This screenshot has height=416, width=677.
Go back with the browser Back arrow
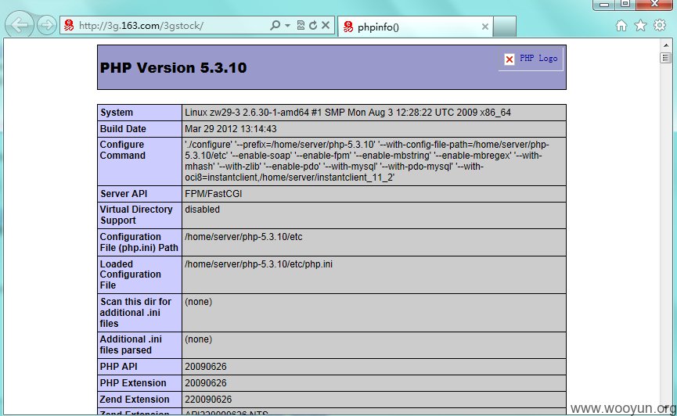pyautogui.click(x=20, y=24)
